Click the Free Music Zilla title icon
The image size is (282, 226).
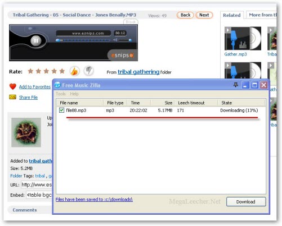pyautogui.click(x=57, y=85)
